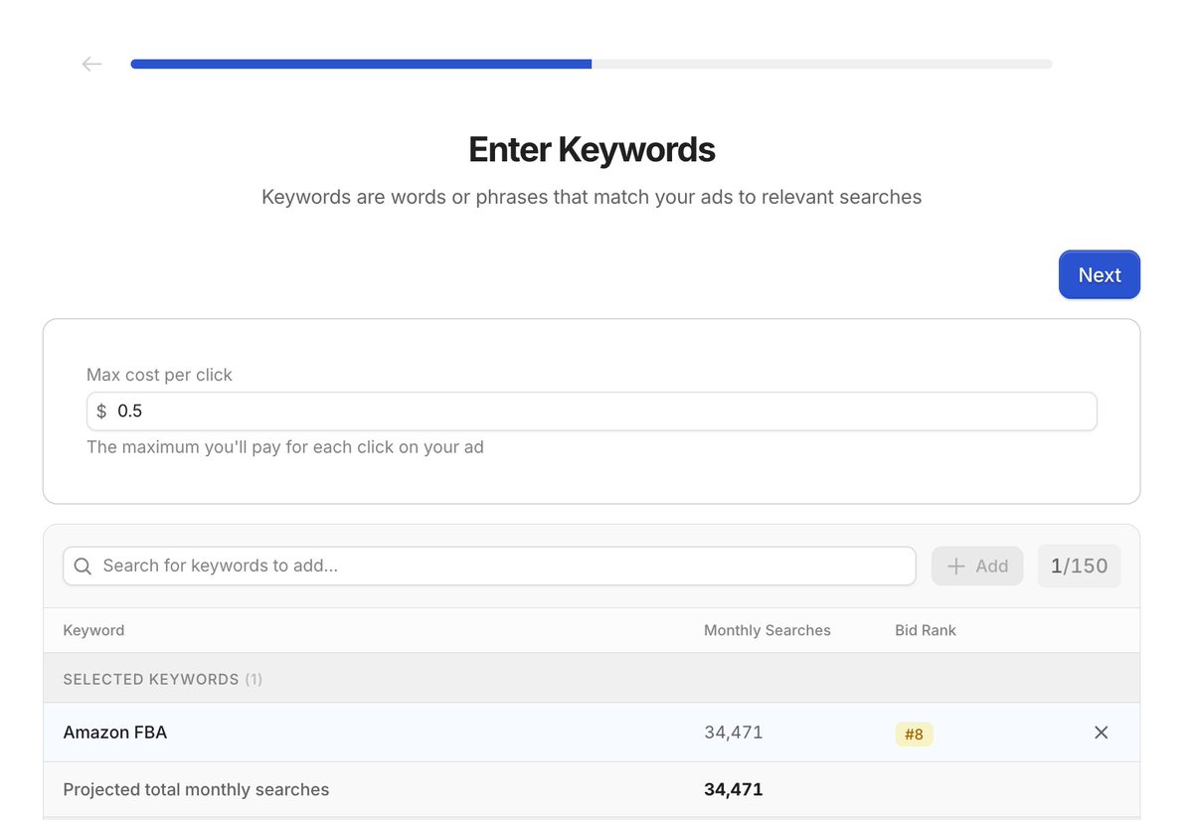Click the Enter Keywords heading
This screenshot has width=1193, height=820.
click(592, 149)
